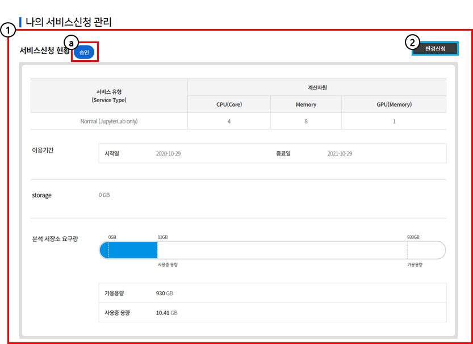
Task: Click the 서비스 유형 (Service Type) header
Action: 109,96
